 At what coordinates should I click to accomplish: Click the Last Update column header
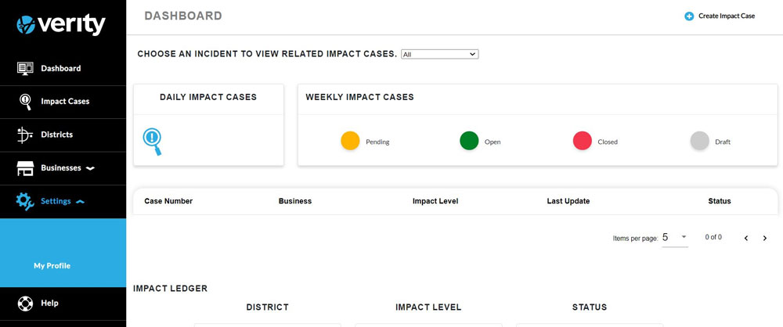click(568, 201)
